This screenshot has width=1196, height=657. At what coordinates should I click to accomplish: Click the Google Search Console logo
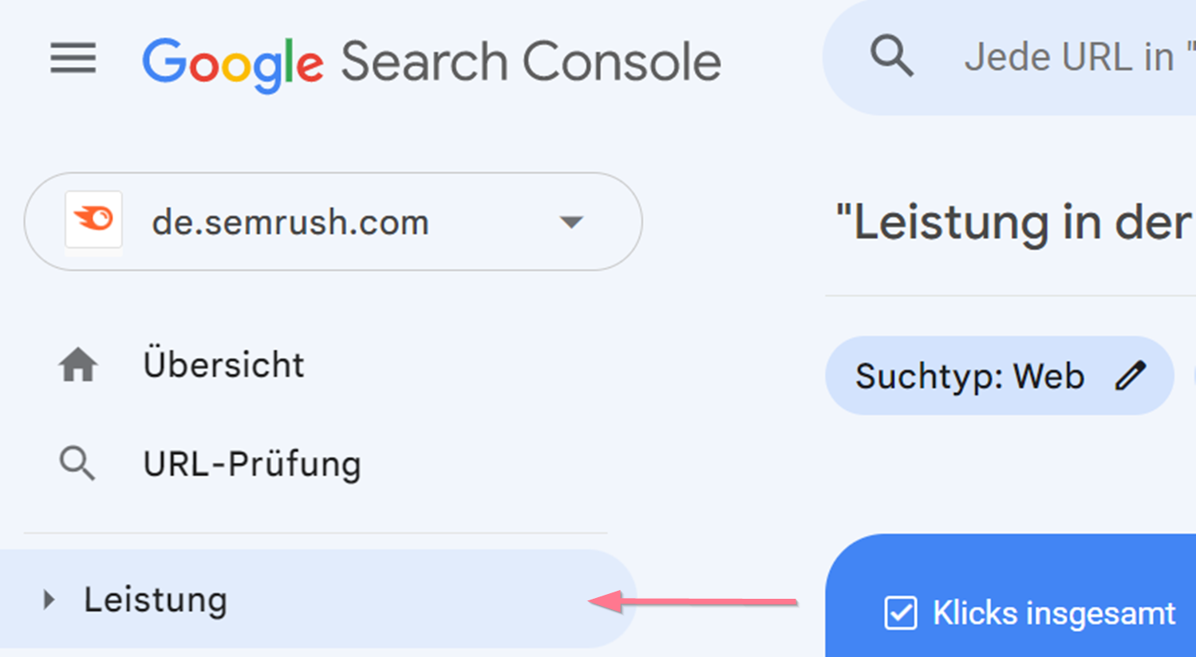[431, 59]
